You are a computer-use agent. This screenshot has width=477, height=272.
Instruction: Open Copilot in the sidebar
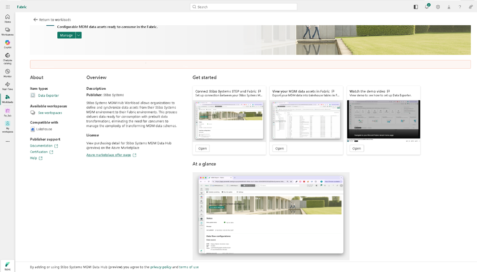click(8, 44)
